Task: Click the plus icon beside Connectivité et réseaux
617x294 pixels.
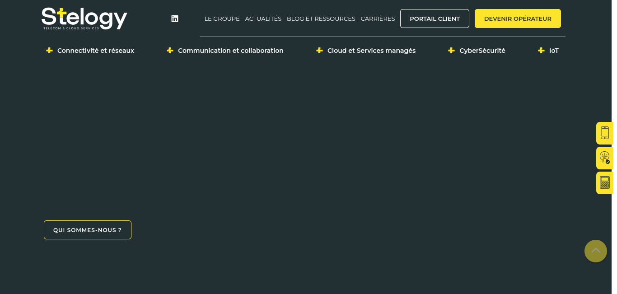Action: (49, 51)
